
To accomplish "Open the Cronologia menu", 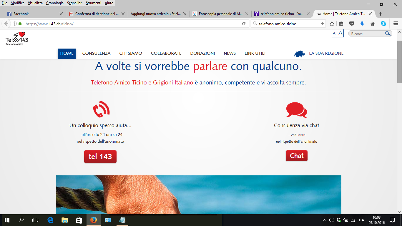I will 55,3.
